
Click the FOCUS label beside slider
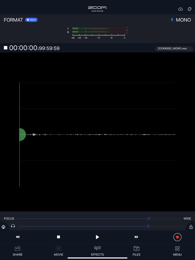(9, 219)
